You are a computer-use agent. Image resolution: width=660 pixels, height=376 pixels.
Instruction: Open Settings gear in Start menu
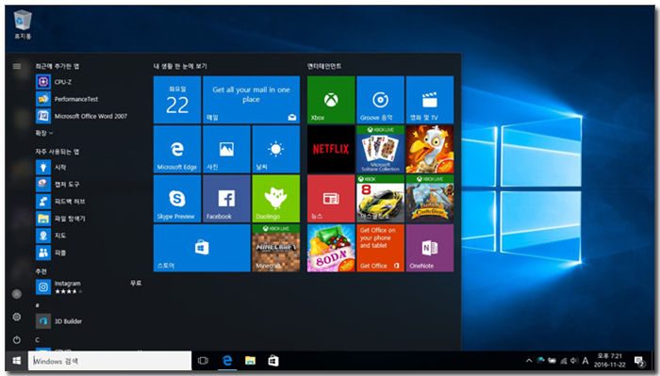click(x=17, y=317)
